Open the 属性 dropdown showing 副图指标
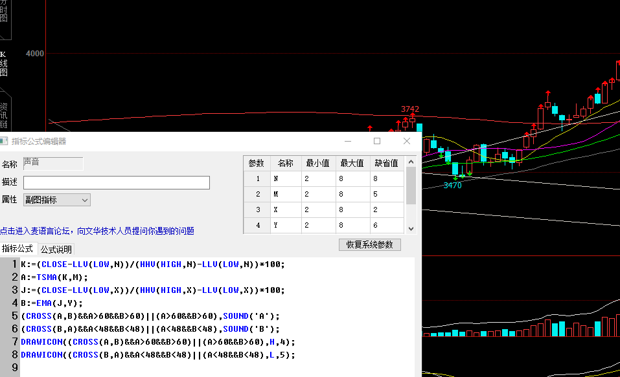The width and height of the screenshot is (620, 377). [x=57, y=200]
